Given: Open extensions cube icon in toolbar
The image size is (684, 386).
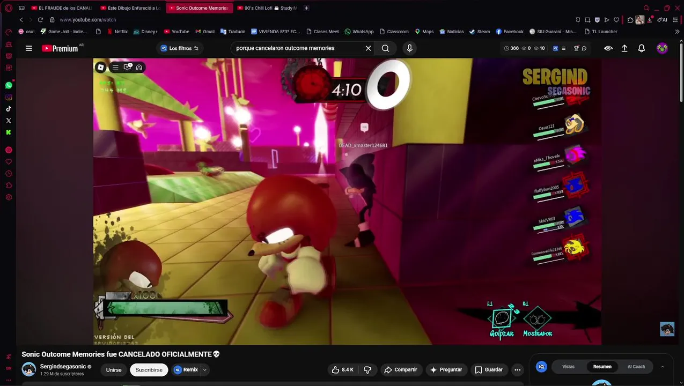Looking at the screenshot, I should point(630,20).
